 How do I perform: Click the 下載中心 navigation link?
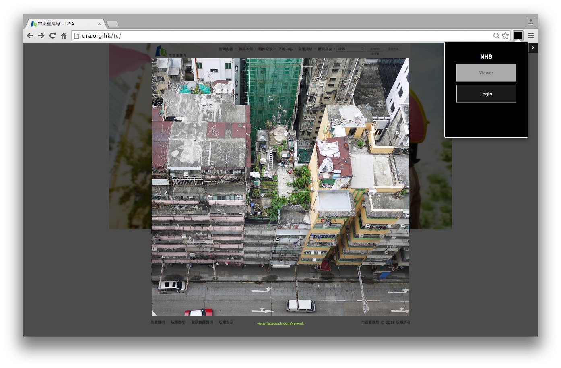tap(285, 49)
